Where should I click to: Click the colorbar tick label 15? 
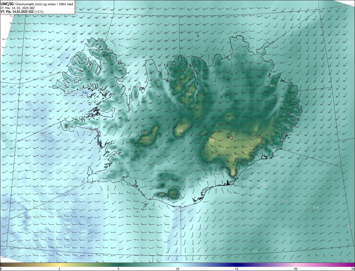coord(237,269)
